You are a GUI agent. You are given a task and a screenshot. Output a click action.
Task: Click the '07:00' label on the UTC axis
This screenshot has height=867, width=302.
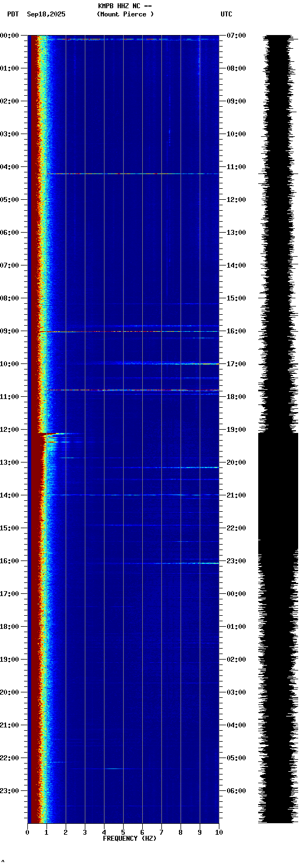coord(236,36)
